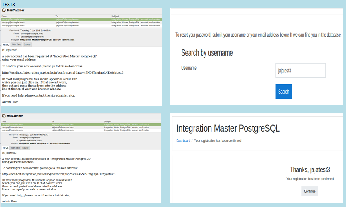346x207 pixels.
Task: Select jajatest2 email row in bottom MailCatcher
Action: coord(81,130)
